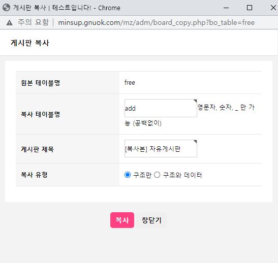Click the warning triangle security icon
The height and width of the screenshot is (263, 278).
click(x=9, y=23)
